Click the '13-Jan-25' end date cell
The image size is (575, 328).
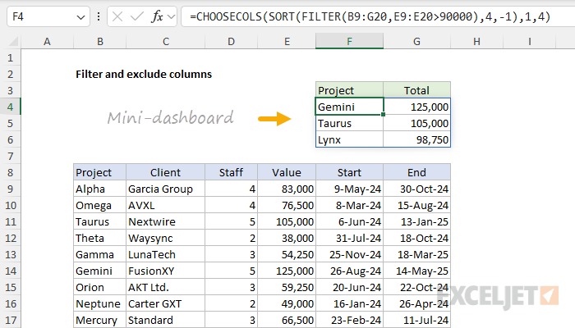point(417,222)
